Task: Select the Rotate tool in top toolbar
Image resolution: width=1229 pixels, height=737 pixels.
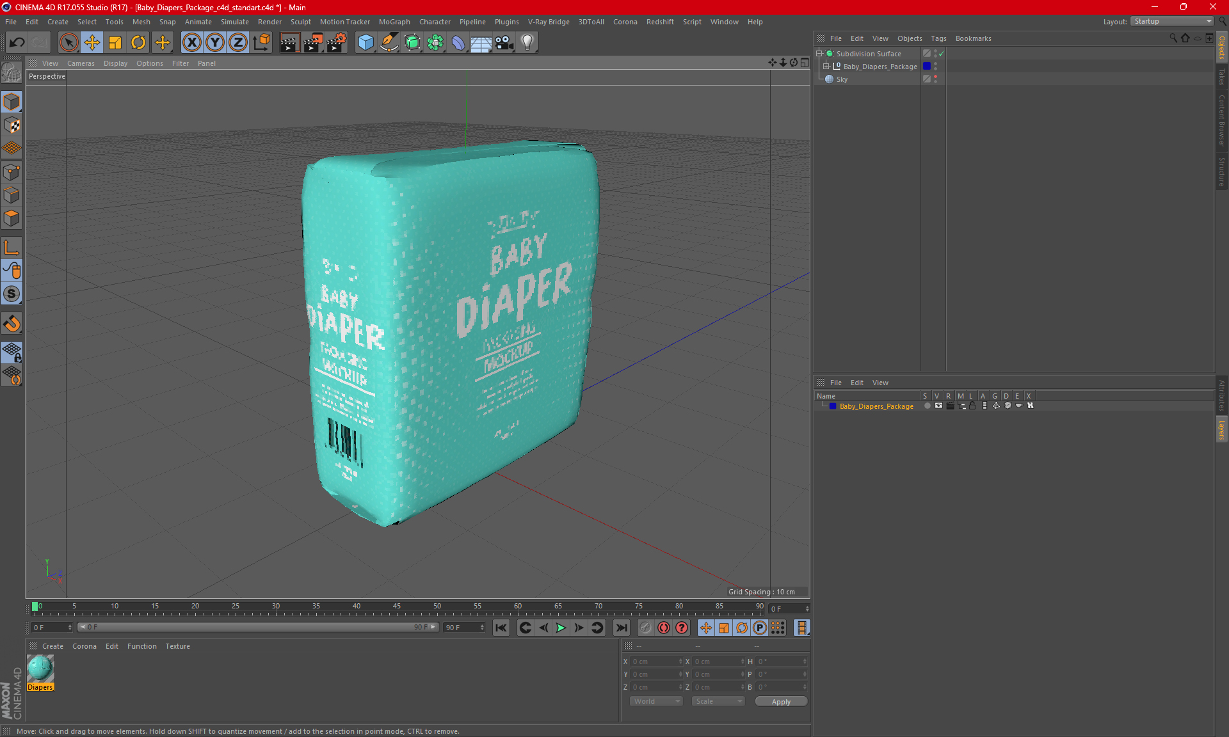Action: pyautogui.click(x=138, y=42)
